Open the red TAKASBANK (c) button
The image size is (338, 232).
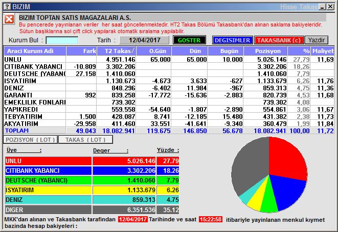tap(279, 40)
